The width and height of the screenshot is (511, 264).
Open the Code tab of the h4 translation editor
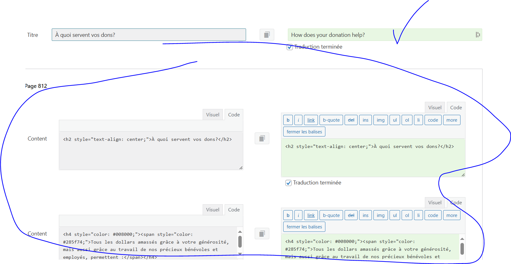tap(456, 202)
